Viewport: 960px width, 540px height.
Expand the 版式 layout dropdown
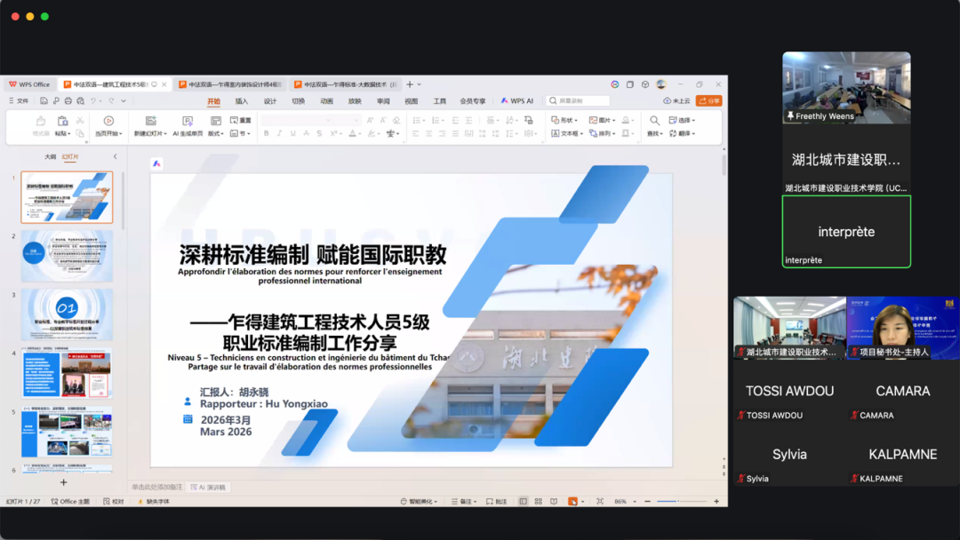point(216,134)
